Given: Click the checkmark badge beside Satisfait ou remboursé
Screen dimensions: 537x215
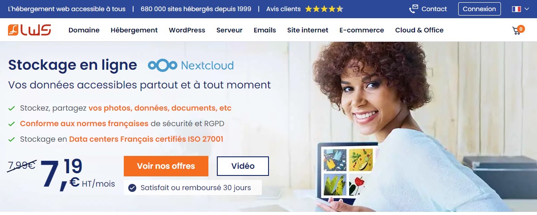Looking at the screenshot, I should tap(132, 188).
